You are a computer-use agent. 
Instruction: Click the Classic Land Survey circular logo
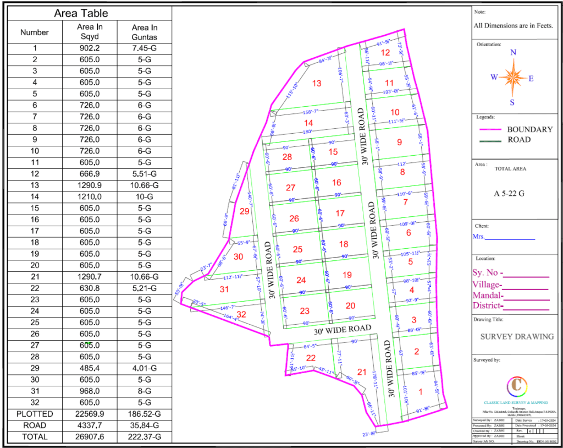516,386
